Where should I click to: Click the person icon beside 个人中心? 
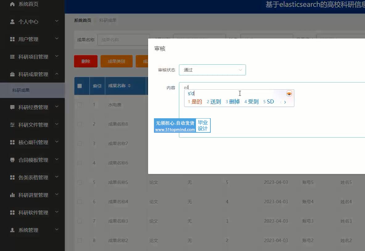(x=12, y=22)
